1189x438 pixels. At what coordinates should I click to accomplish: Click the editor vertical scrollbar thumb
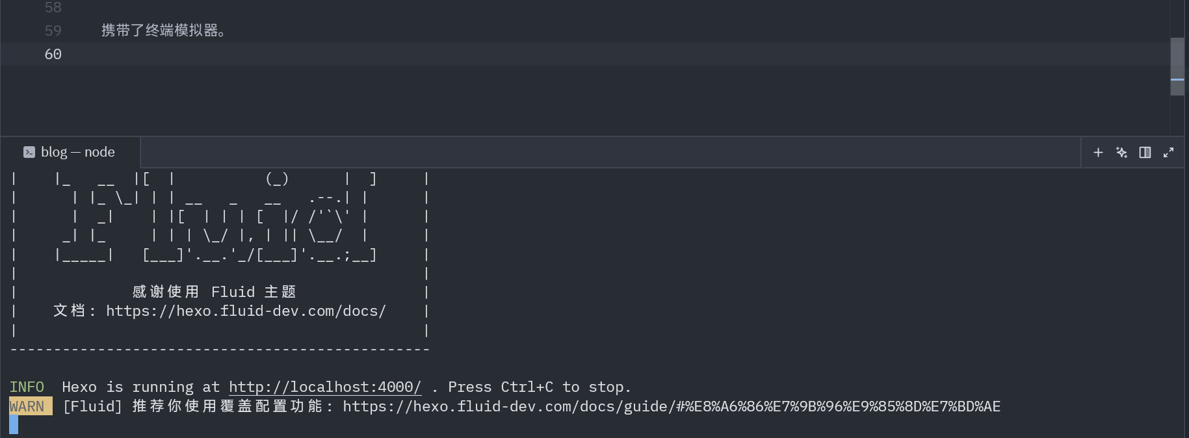[1177, 66]
